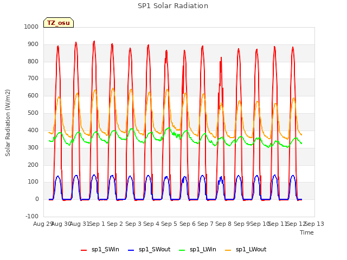Click the 500 y-axis tick label
347x260 pixels.
[33, 113]
